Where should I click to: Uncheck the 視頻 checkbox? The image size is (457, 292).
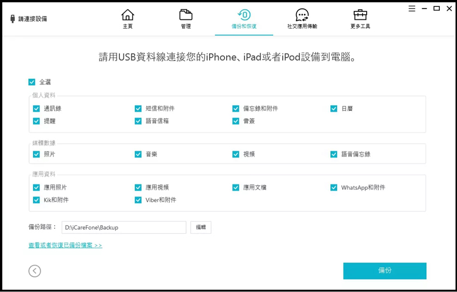(x=236, y=154)
